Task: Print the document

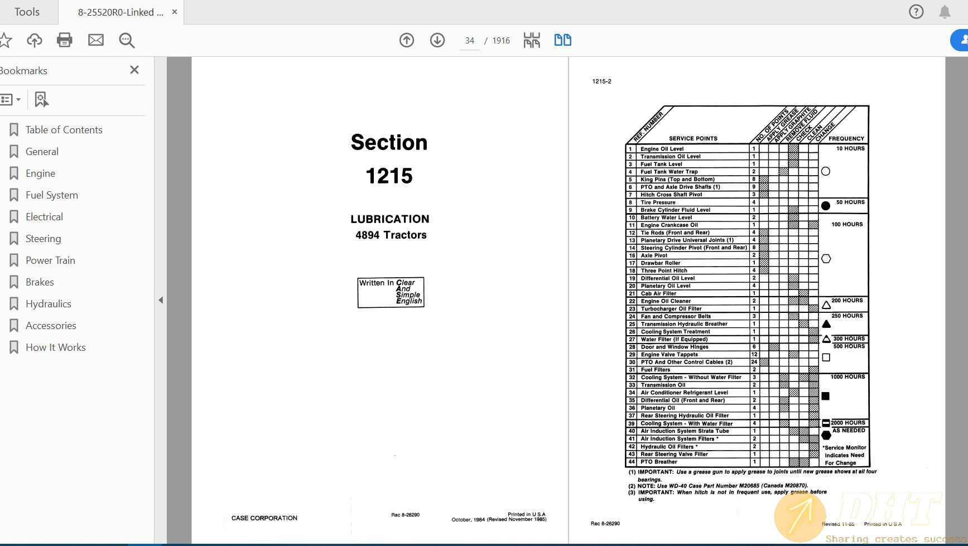Action: point(64,40)
